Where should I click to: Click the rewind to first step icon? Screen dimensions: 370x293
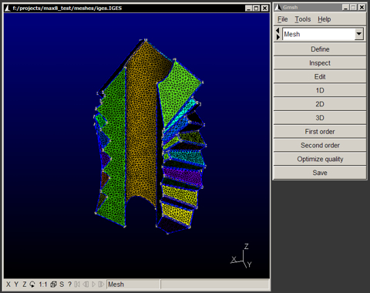pyautogui.click(x=77, y=285)
